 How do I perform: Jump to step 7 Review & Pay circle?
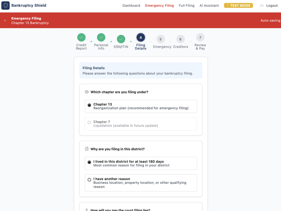coord(200,37)
